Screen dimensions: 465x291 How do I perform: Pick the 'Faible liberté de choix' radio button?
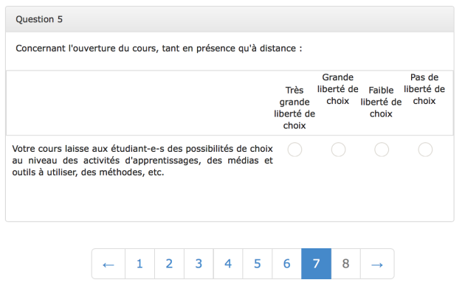pos(382,150)
